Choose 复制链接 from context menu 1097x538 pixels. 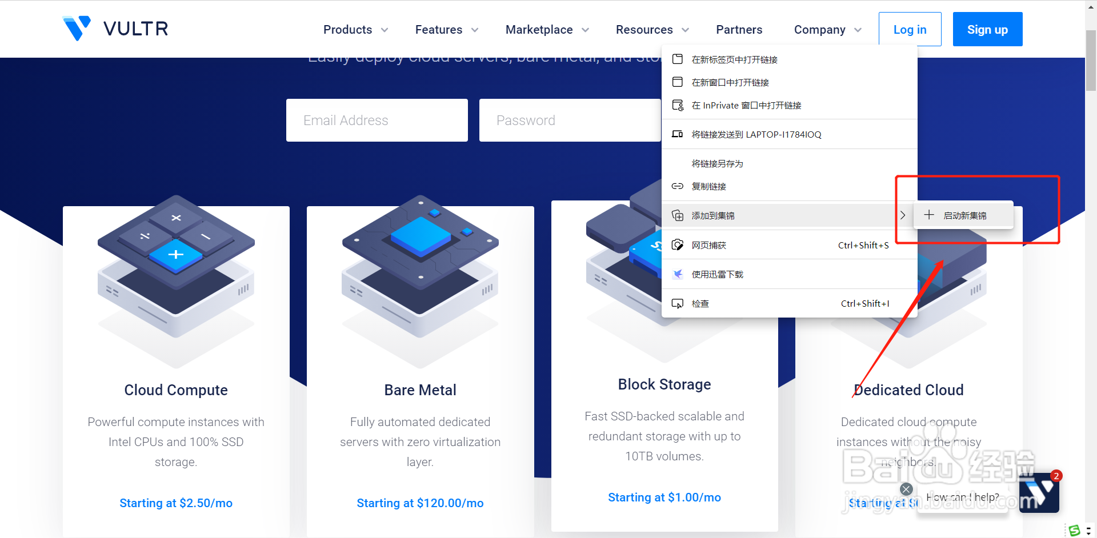(x=790, y=186)
